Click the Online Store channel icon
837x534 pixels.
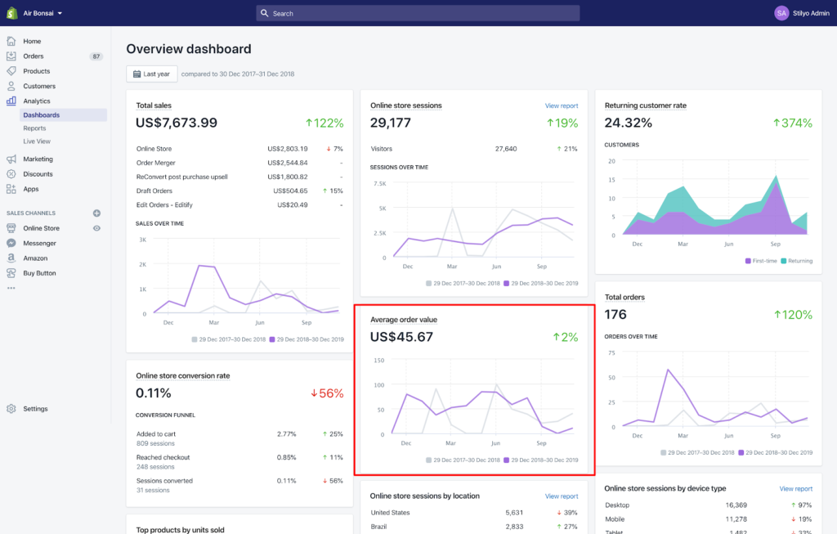[x=11, y=228]
